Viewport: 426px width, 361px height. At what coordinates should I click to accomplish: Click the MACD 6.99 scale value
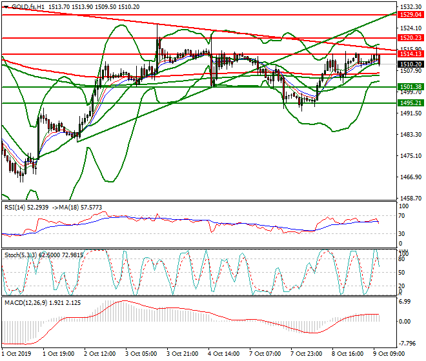405,302
